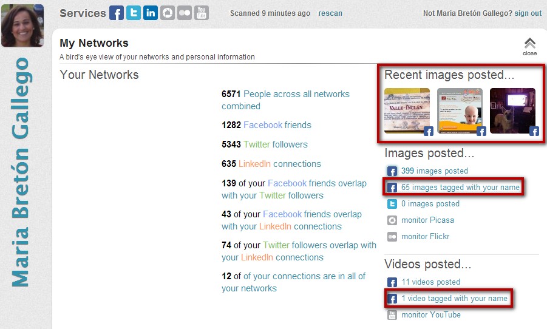Screen dimensions: 547x329
Task: Click the Picasa service icon
Action: 168,13
